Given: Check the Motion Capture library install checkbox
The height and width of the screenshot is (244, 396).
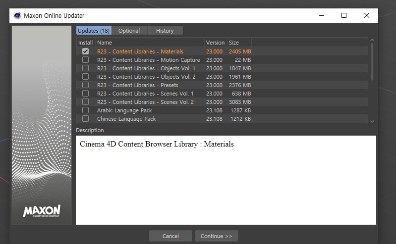Looking at the screenshot, I should (85, 60).
